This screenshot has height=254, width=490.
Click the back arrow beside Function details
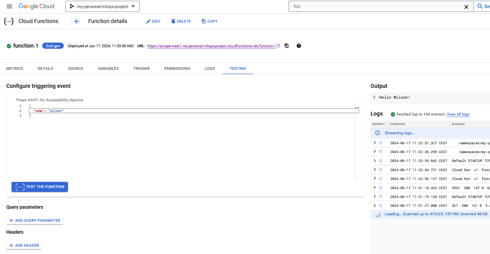(x=77, y=21)
